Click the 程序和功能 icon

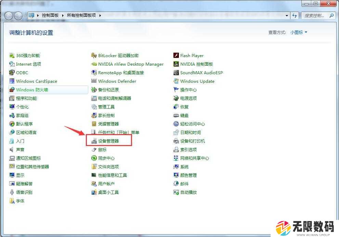[12, 98]
